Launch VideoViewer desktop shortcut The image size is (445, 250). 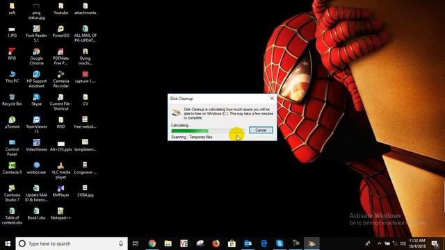pos(36,145)
